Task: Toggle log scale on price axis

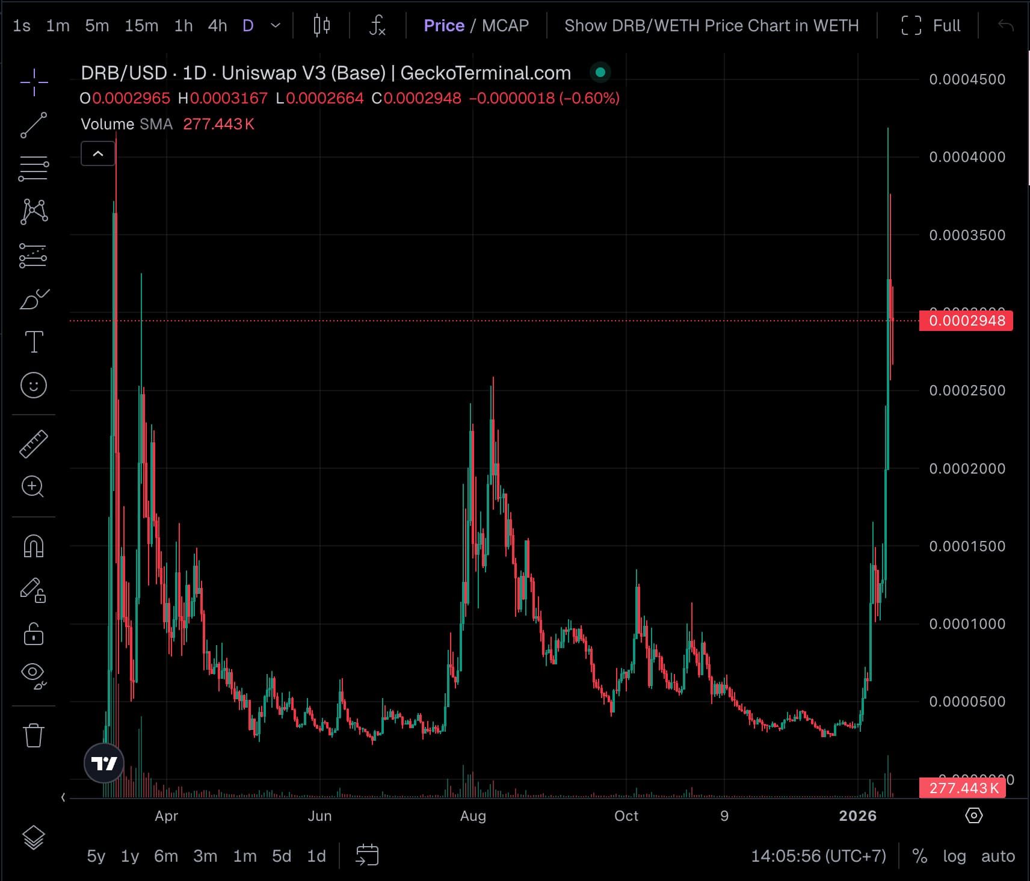Action: coord(954,856)
